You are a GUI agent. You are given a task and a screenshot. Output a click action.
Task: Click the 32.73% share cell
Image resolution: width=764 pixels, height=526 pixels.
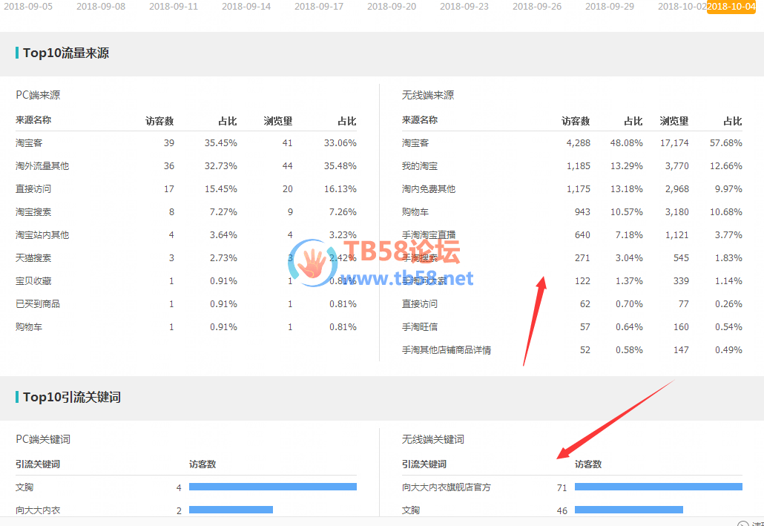coord(221,166)
